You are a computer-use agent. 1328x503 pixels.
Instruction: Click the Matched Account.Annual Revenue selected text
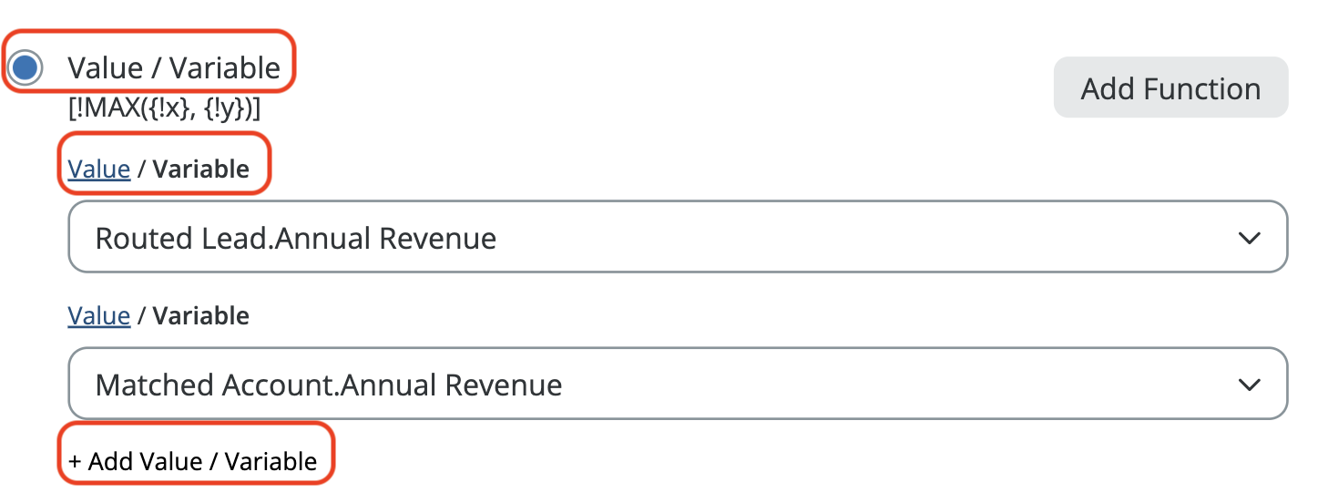pyautogui.click(x=328, y=385)
